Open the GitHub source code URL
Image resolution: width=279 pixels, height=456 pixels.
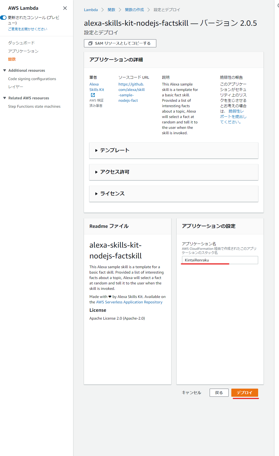pyautogui.click(x=131, y=92)
